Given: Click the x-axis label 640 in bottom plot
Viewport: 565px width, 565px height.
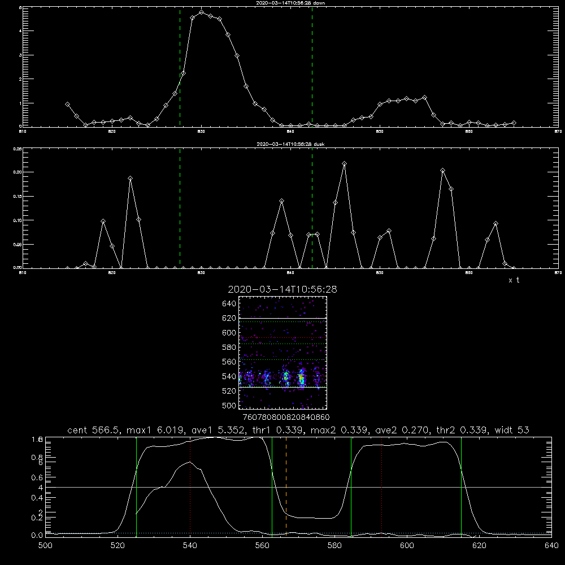Looking at the screenshot, I should point(551,546).
